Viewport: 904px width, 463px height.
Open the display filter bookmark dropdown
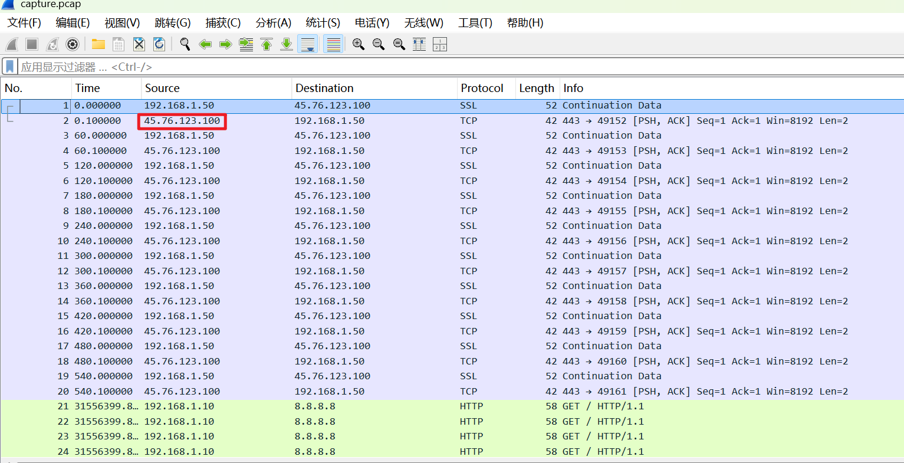pyautogui.click(x=10, y=67)
